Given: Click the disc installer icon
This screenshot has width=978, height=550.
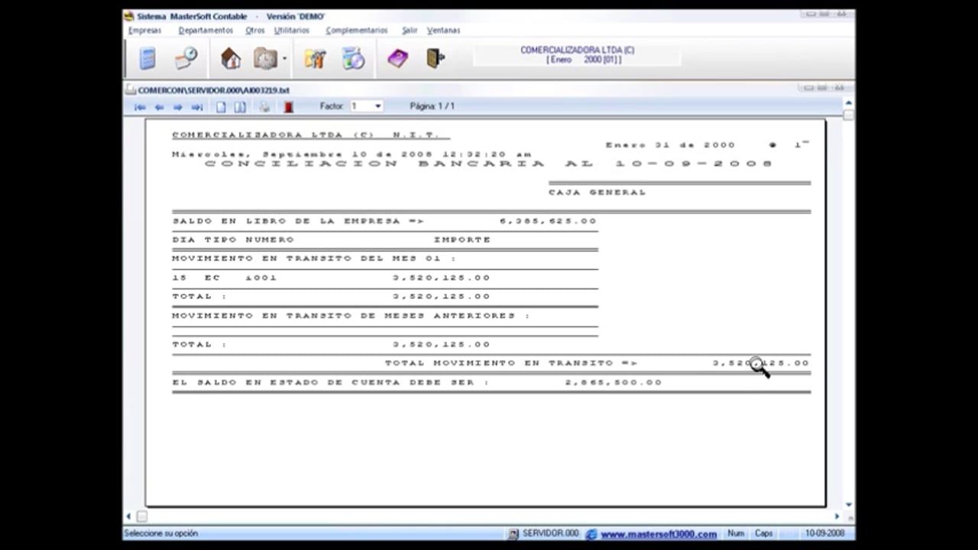Looking at the screenshot, I should coord(353,59).
